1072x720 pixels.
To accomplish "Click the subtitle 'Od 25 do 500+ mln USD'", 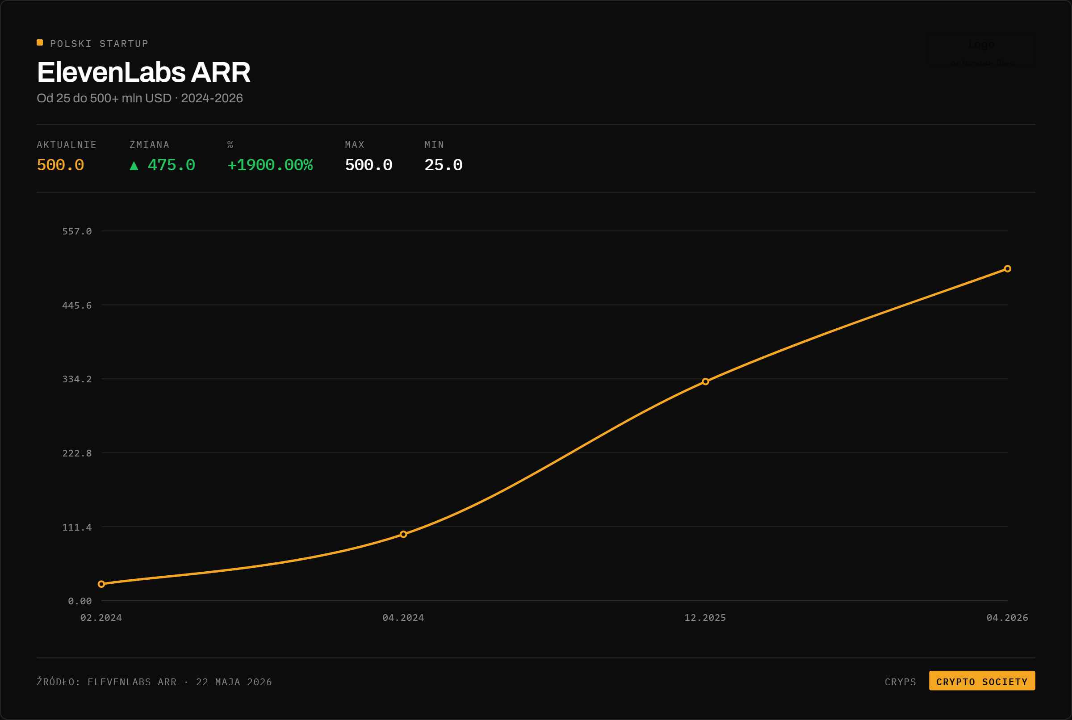I will [104, 98].
